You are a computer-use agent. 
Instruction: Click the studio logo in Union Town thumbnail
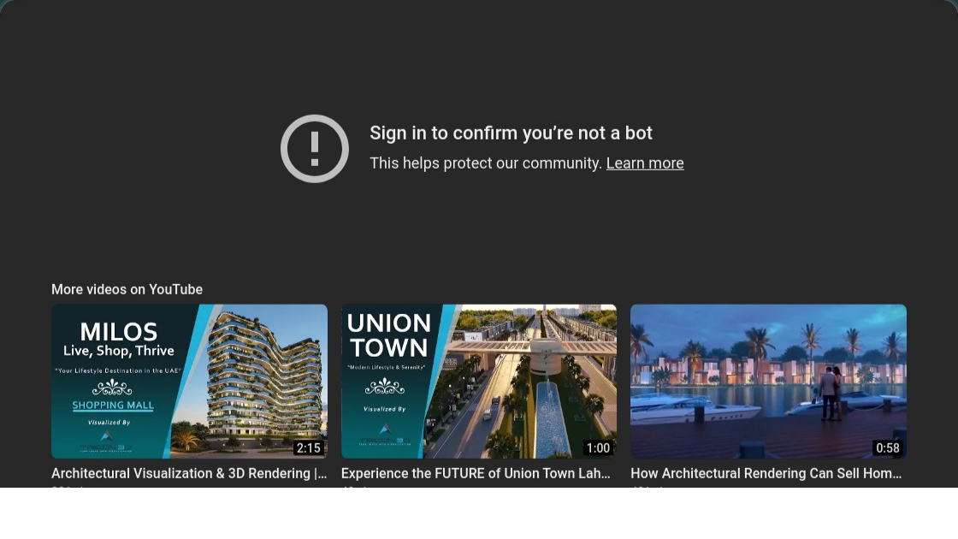click(x=384, y=434)
